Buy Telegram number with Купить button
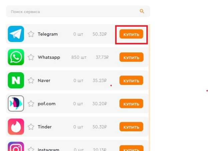This screenshot has width=208, height=151. (x=131, y=34)
